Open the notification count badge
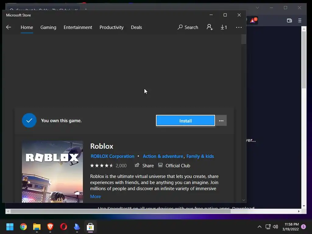 303,227
